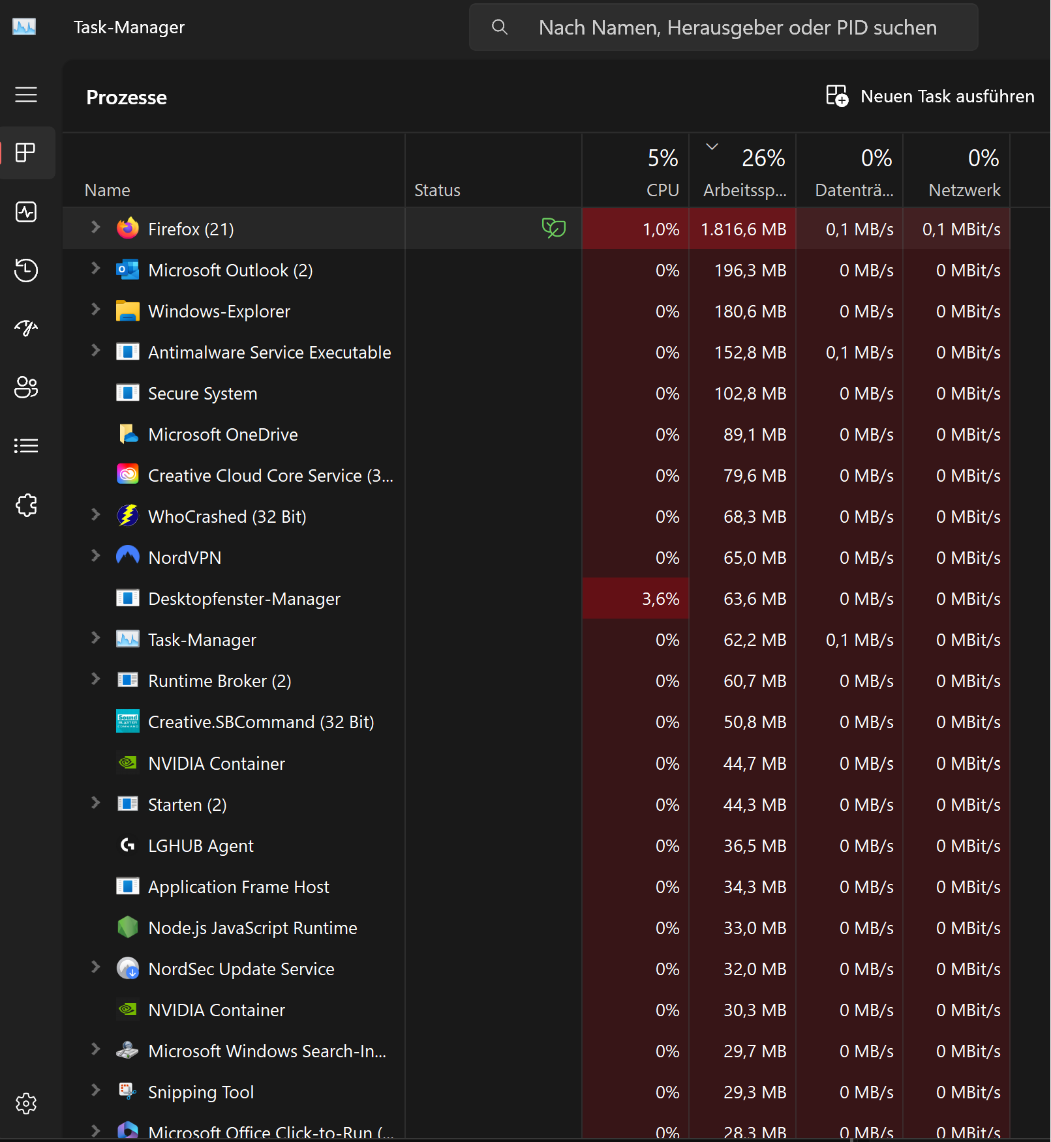Image resolution: width=1051 pixels, height=1142 pixels.
Task: Expand the Runtime Broker (2) group
Action: [95, 679]
